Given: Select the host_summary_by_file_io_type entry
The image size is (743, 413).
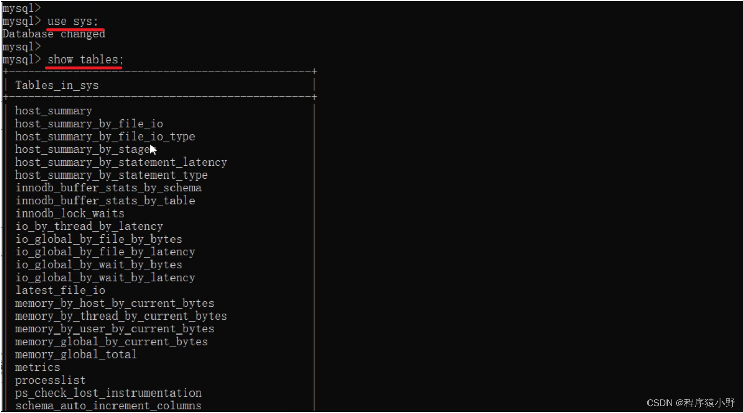Looking at the screenshot, I should tap(105, 136).
